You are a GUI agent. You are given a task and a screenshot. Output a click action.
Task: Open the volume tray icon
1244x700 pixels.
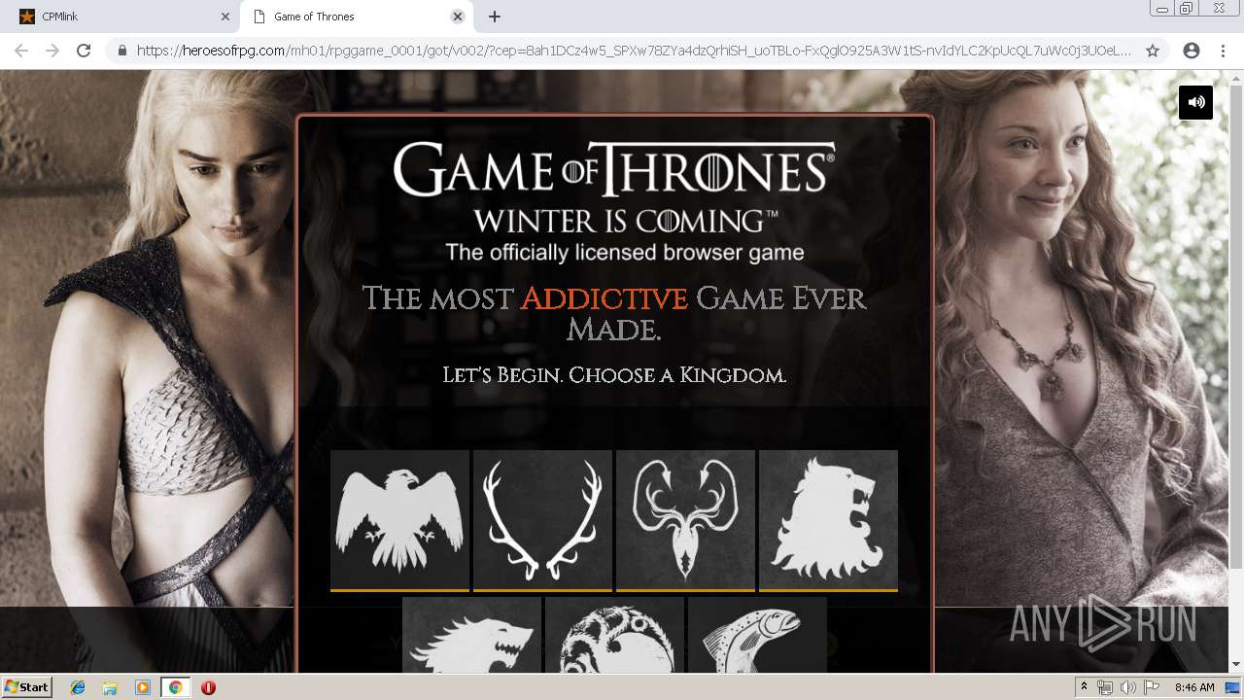pyautogui.click(x=1127, y=687)
